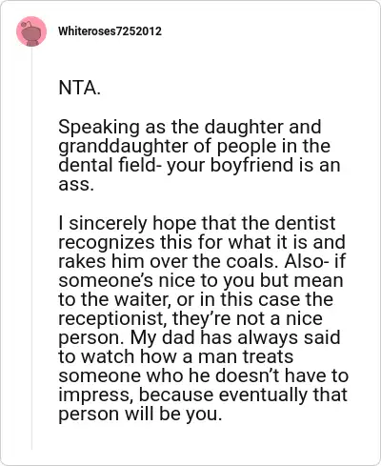381x466 pixels.
Task: Click the line "receptionist, they're not a nice"
Action: click(190, 318)
